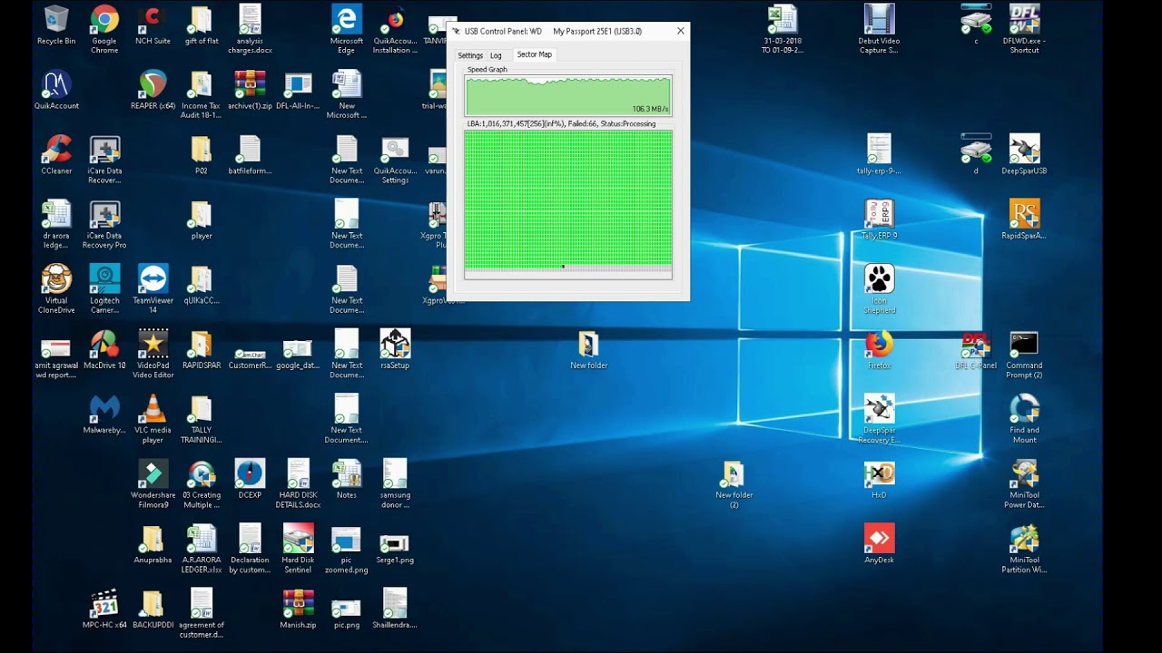Click the 106.3 MB/s speed reading
The height and width of the screenshot is (653, 1162).
click(x=650, y=109)
